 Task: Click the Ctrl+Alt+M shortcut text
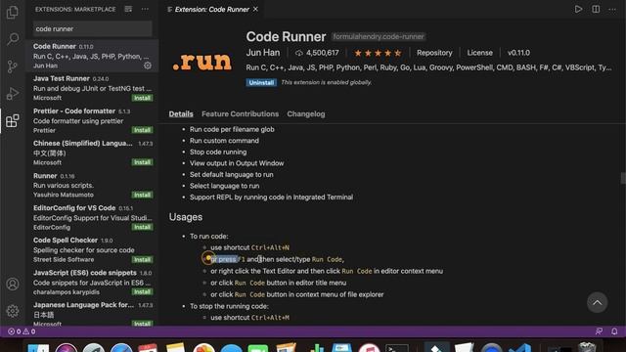(270, 317)
